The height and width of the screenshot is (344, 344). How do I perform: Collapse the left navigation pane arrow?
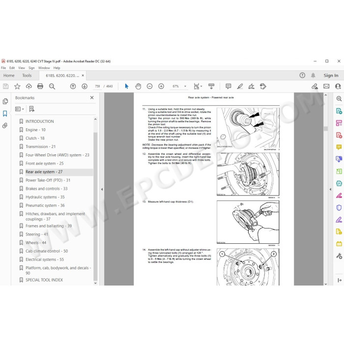(x=102, y=189)
